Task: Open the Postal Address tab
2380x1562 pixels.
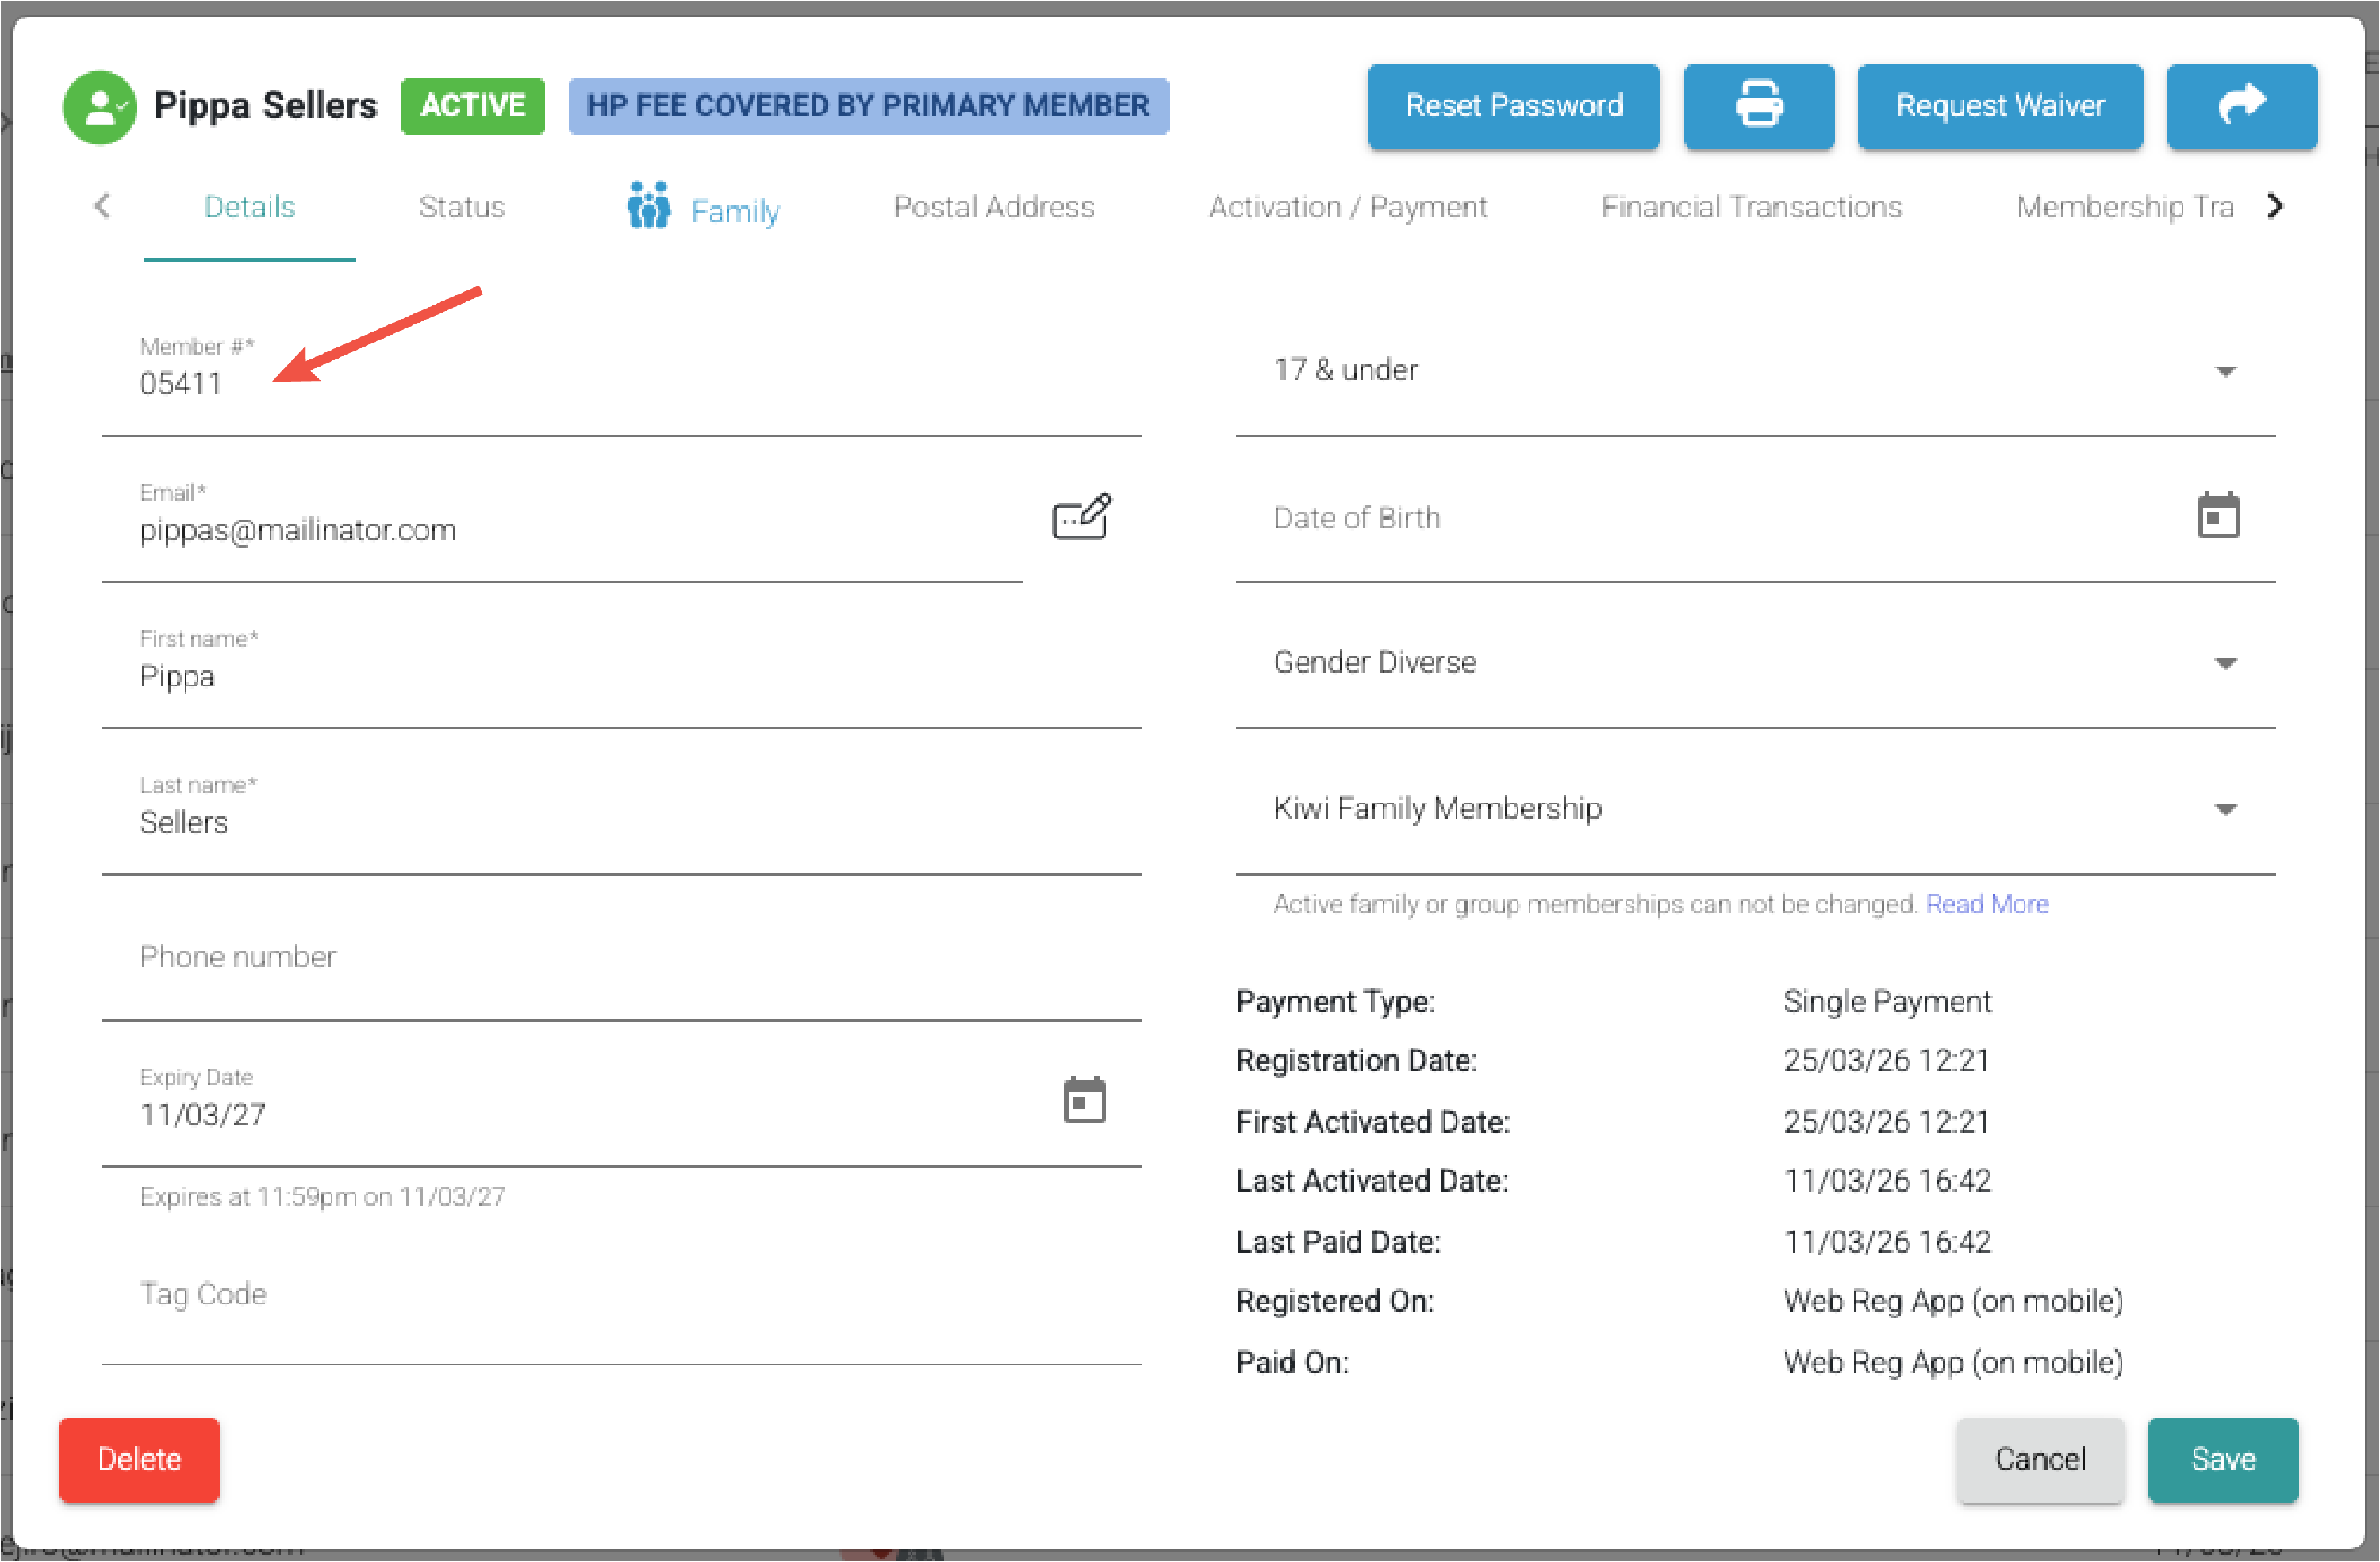Action: tap(993, 207)
